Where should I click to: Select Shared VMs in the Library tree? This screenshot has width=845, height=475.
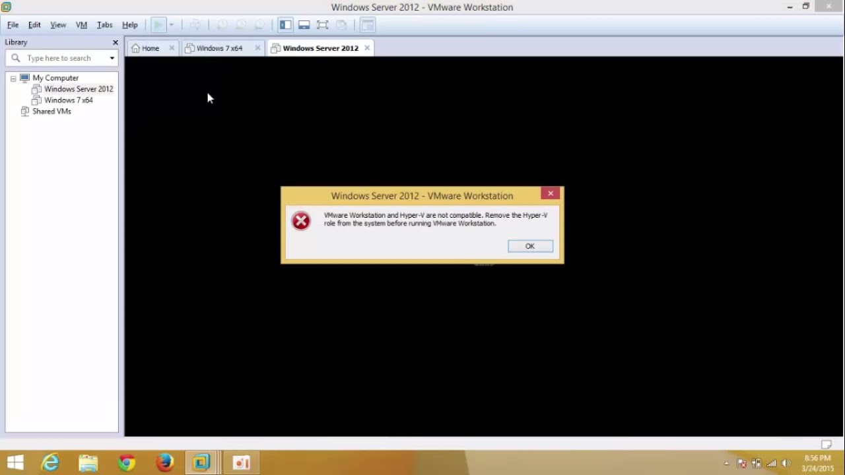[x=51, y=111]
